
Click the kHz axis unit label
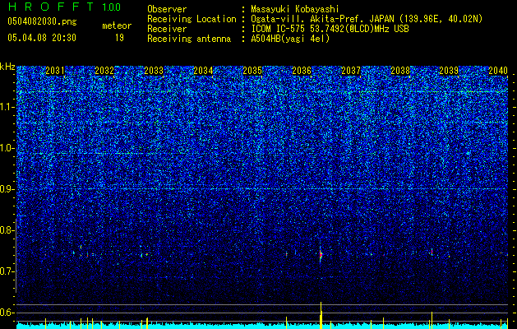point(7,67)
